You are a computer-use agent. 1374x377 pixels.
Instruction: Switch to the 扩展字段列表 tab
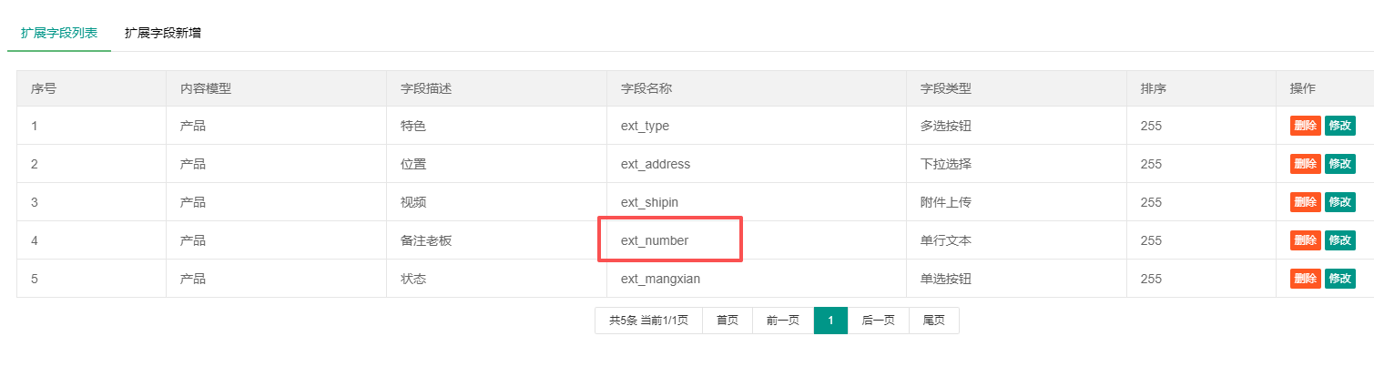point(59,33)
